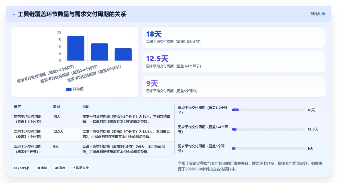Click the large 12.5天 card value
This screenshot has width=337, height=183.
pyautogui.click(x=157, y=59)
